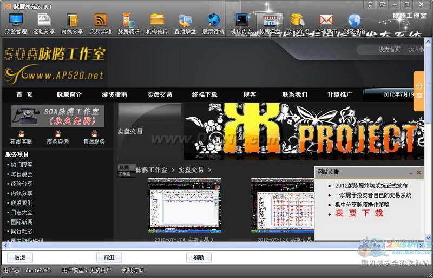Close the 网站公告 announcement popup

click(x=418, y=173)
